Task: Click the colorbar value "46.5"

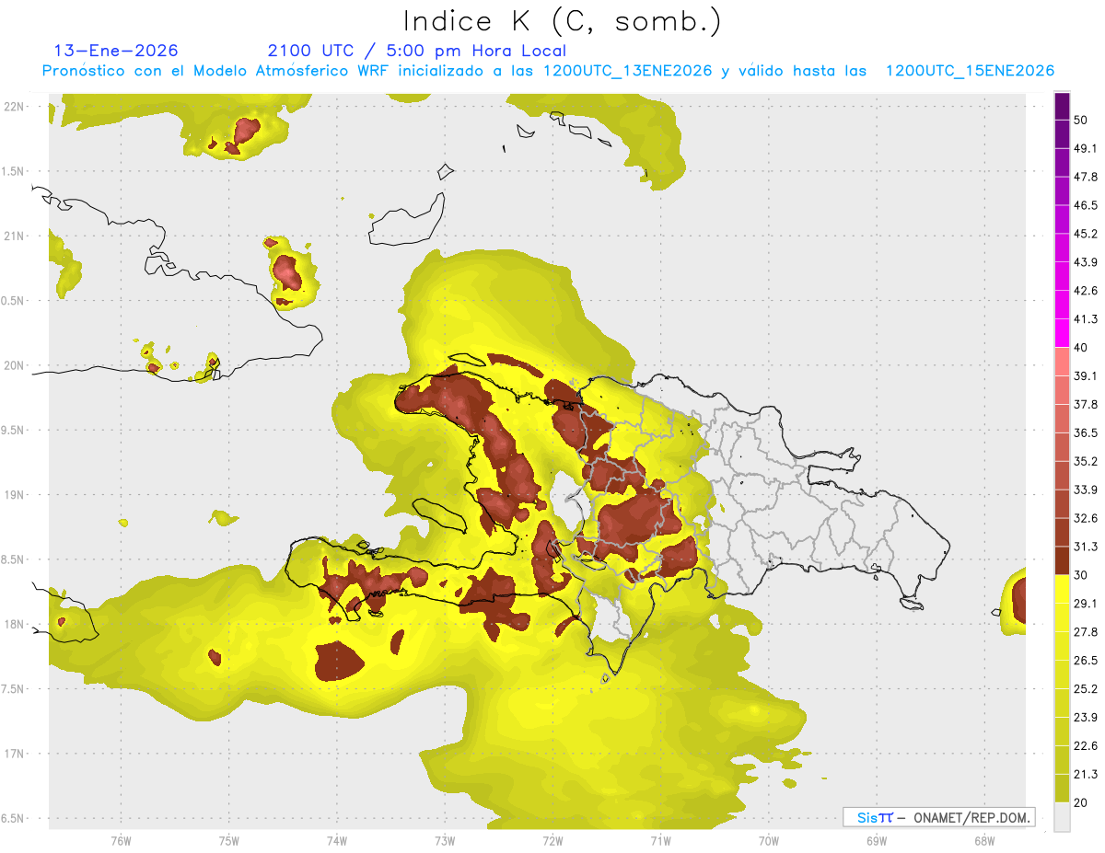Action: click(1086, 205)
